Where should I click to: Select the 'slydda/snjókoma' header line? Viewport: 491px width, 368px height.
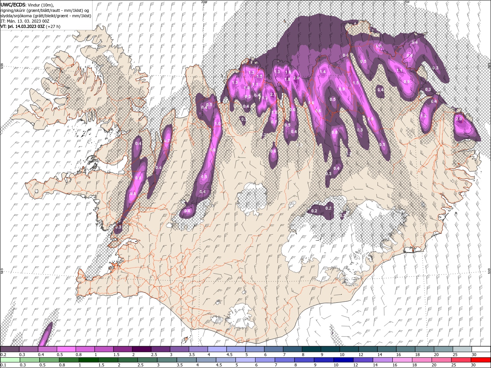tap(46, 16)
